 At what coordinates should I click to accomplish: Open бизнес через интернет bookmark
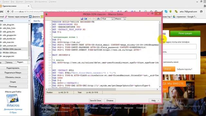coord(16,17)
